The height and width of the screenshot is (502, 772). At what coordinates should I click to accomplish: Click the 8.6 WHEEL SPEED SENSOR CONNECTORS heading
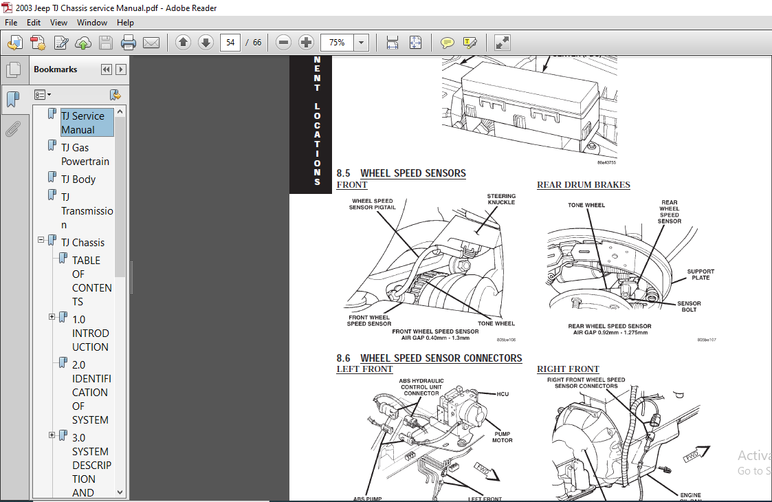pyautogui.click(x=430, y=358)
